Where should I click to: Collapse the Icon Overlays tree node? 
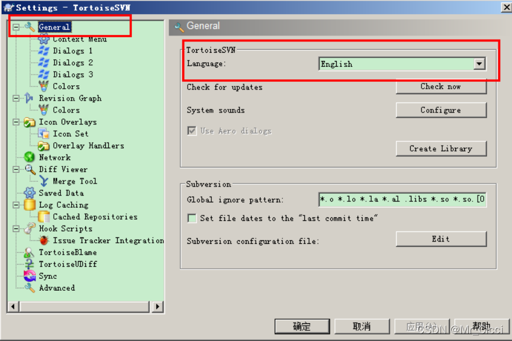pyautogui.click(x=15, y=122)
